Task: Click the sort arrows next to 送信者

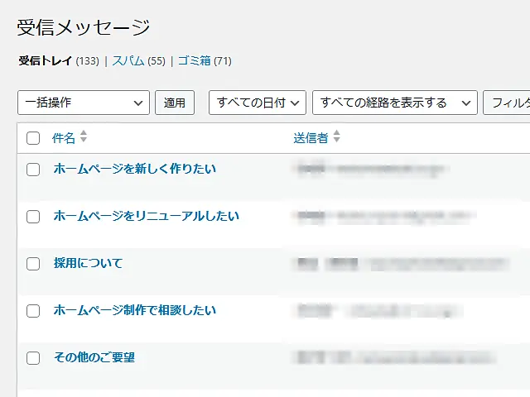Action: tap(337, 136)
